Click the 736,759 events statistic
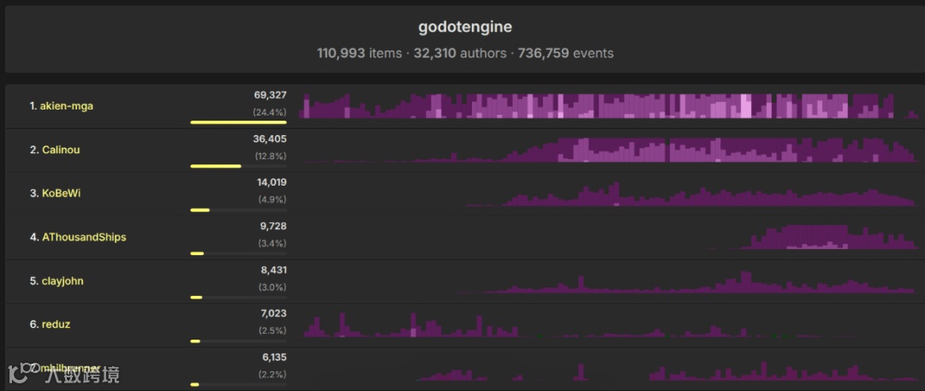Screen dimensions: 925x391 tap(566, 53)
